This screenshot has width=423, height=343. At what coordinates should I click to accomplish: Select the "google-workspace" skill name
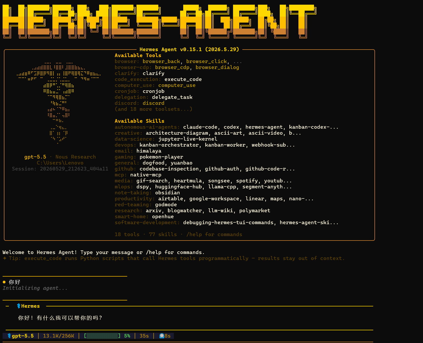(214, 199)
